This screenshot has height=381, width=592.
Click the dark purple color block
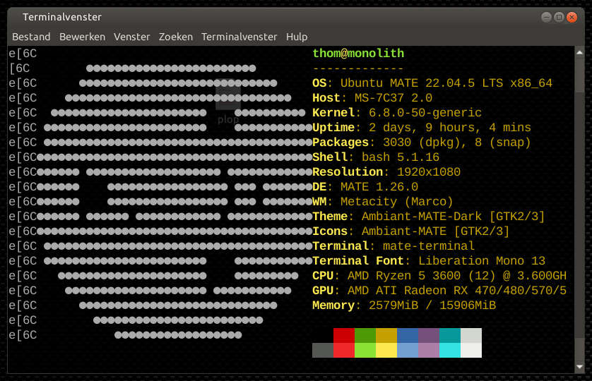point(429,335)
